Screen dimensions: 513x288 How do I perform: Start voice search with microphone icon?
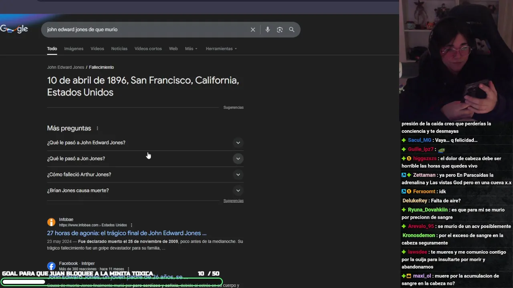point(268,30)
